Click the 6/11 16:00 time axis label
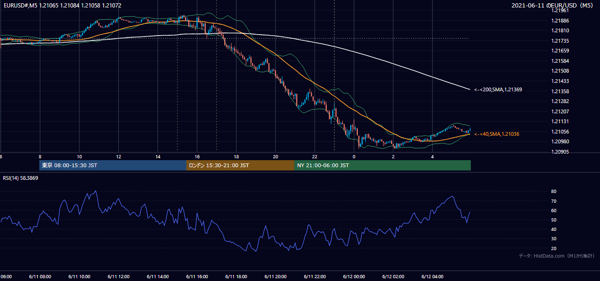The height and width of the screenshot is (281, 600). 197,276
